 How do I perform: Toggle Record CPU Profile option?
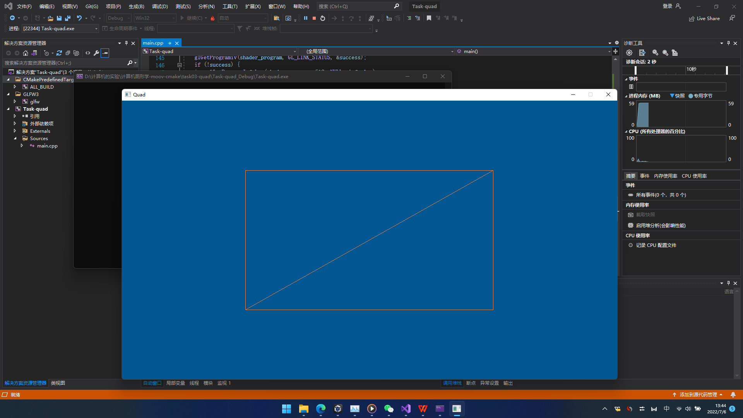click(656, 245)
